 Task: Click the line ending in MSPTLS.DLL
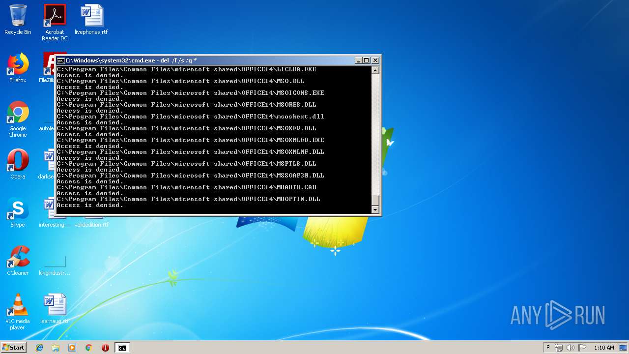(187, 164)
